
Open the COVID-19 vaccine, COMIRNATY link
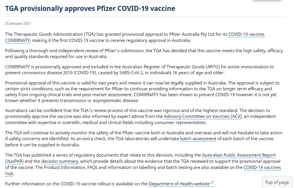pyautogui.click(x=246, y=34)
